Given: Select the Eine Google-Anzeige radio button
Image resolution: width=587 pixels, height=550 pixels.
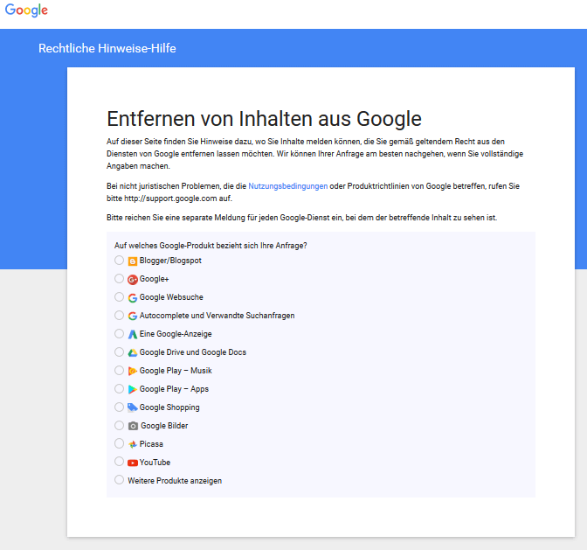Looking at the screenshot, I should click(119, 333).
